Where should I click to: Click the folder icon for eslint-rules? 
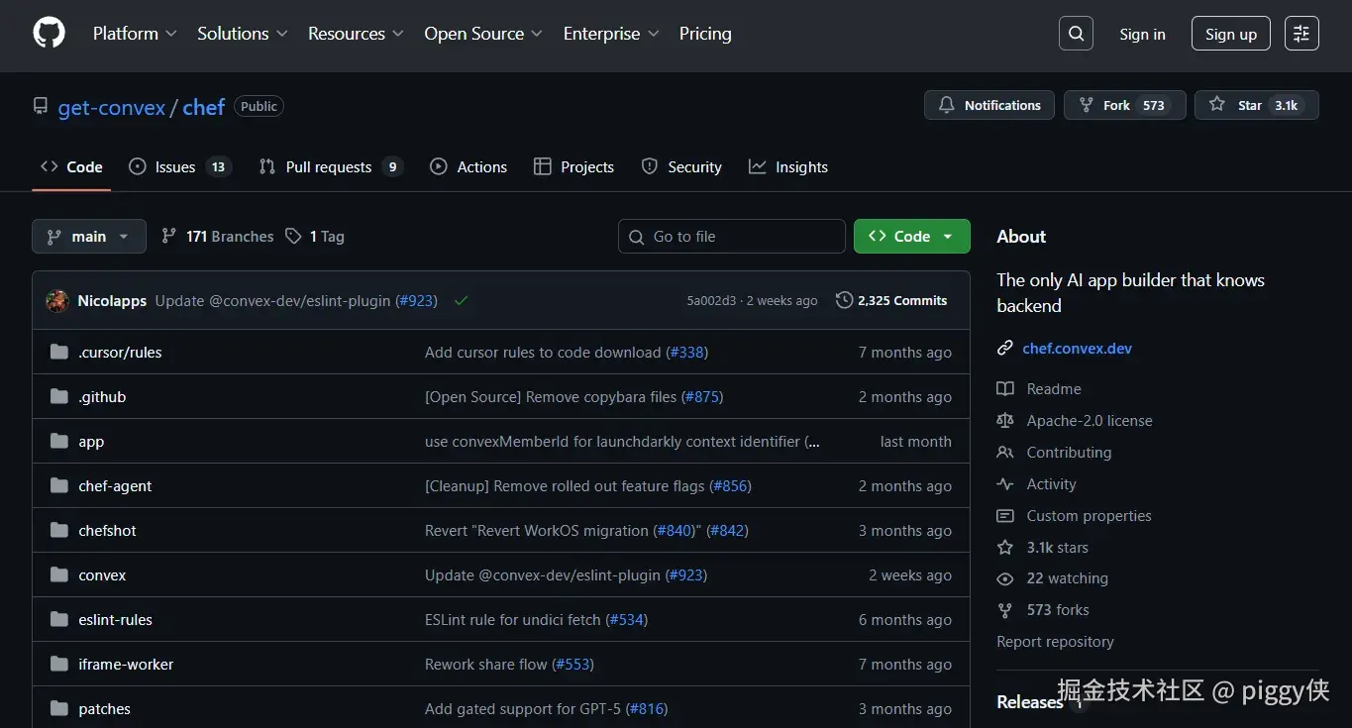59,619
